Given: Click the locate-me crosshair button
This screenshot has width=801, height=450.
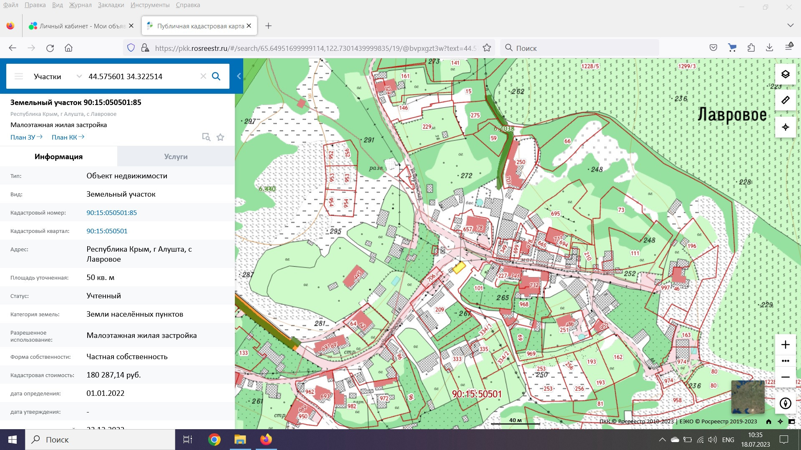Looking at the screenshot, I should tap(785, 127).
